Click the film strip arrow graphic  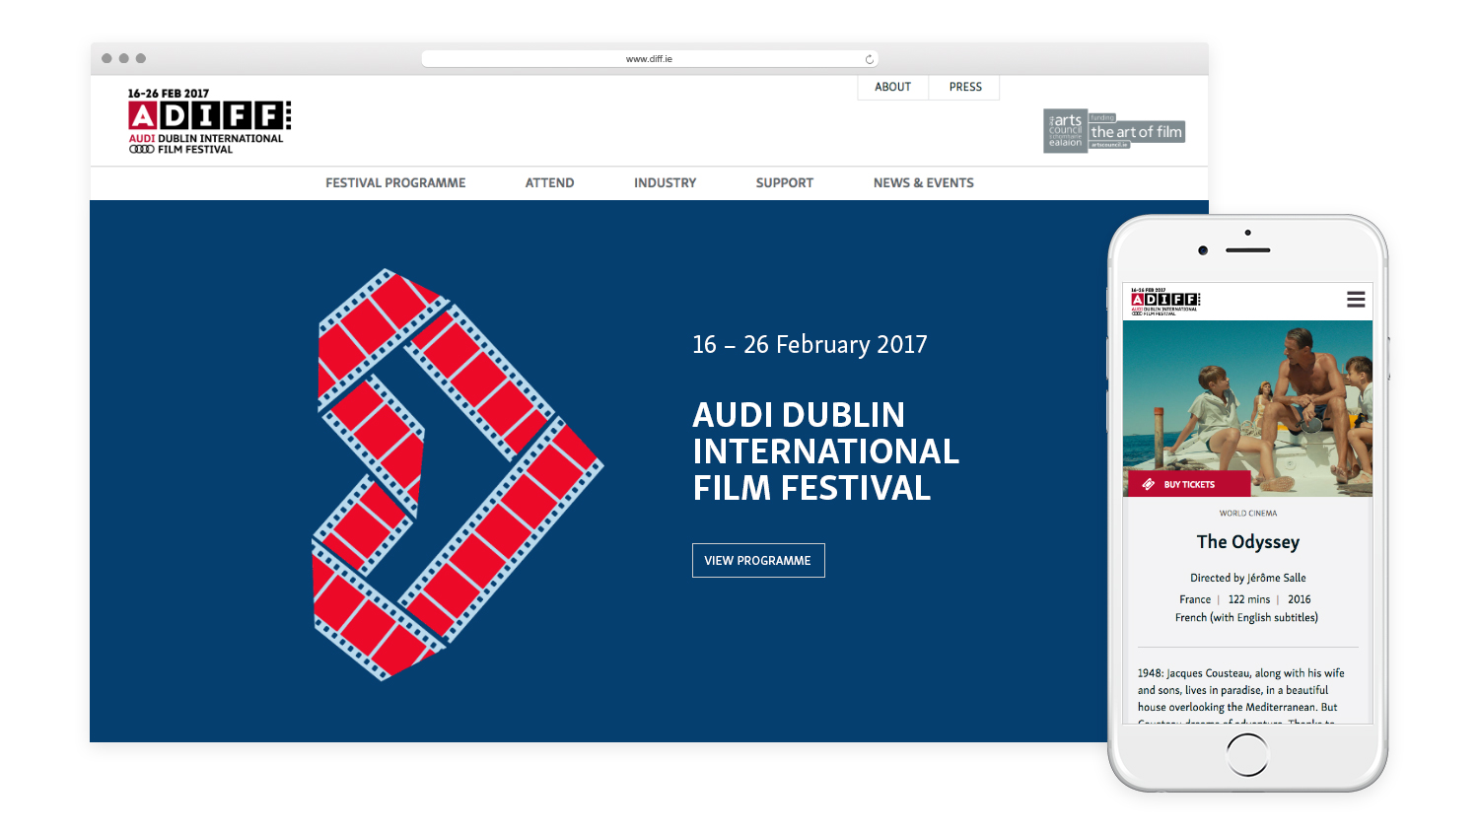point(458,474)
